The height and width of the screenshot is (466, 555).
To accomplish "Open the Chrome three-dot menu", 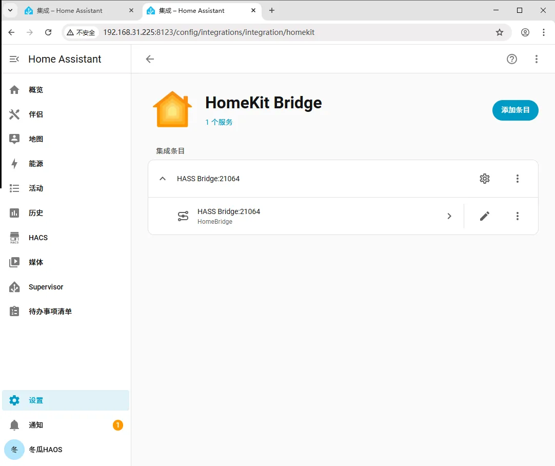I will point(544,32).
